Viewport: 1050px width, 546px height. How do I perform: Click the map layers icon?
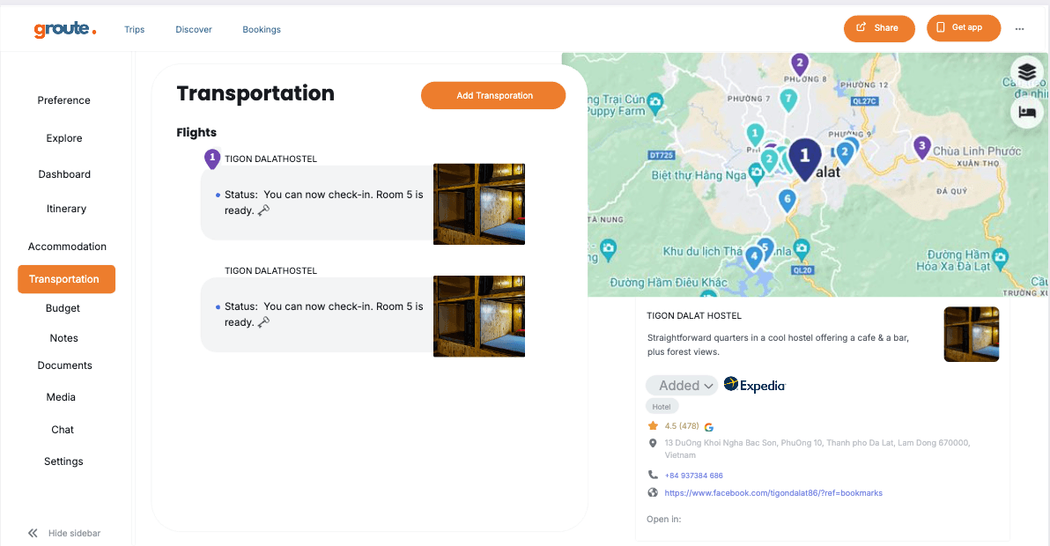tap(1025, 71)
